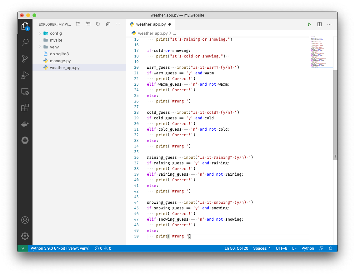Open the Extensions view
Screen dimensions: 355x275
tap(25, 108)
